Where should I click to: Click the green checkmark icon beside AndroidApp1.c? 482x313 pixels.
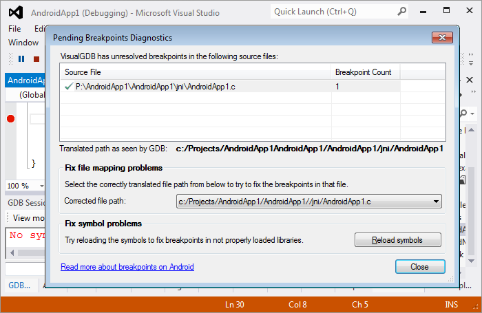tap(69, 87)
